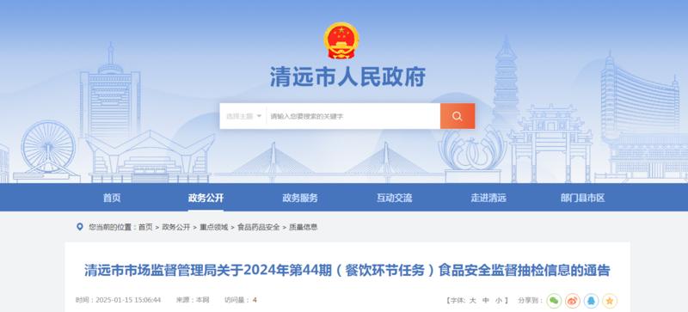This screenshot has height=312, width=688.
Task: Set font size to 小
Action: click(x=498, y=301)
